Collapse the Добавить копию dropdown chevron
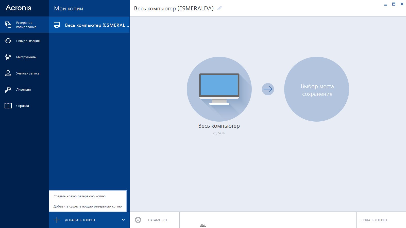The height and width of the screenshot is (228, 406). [x=123, y=220]
